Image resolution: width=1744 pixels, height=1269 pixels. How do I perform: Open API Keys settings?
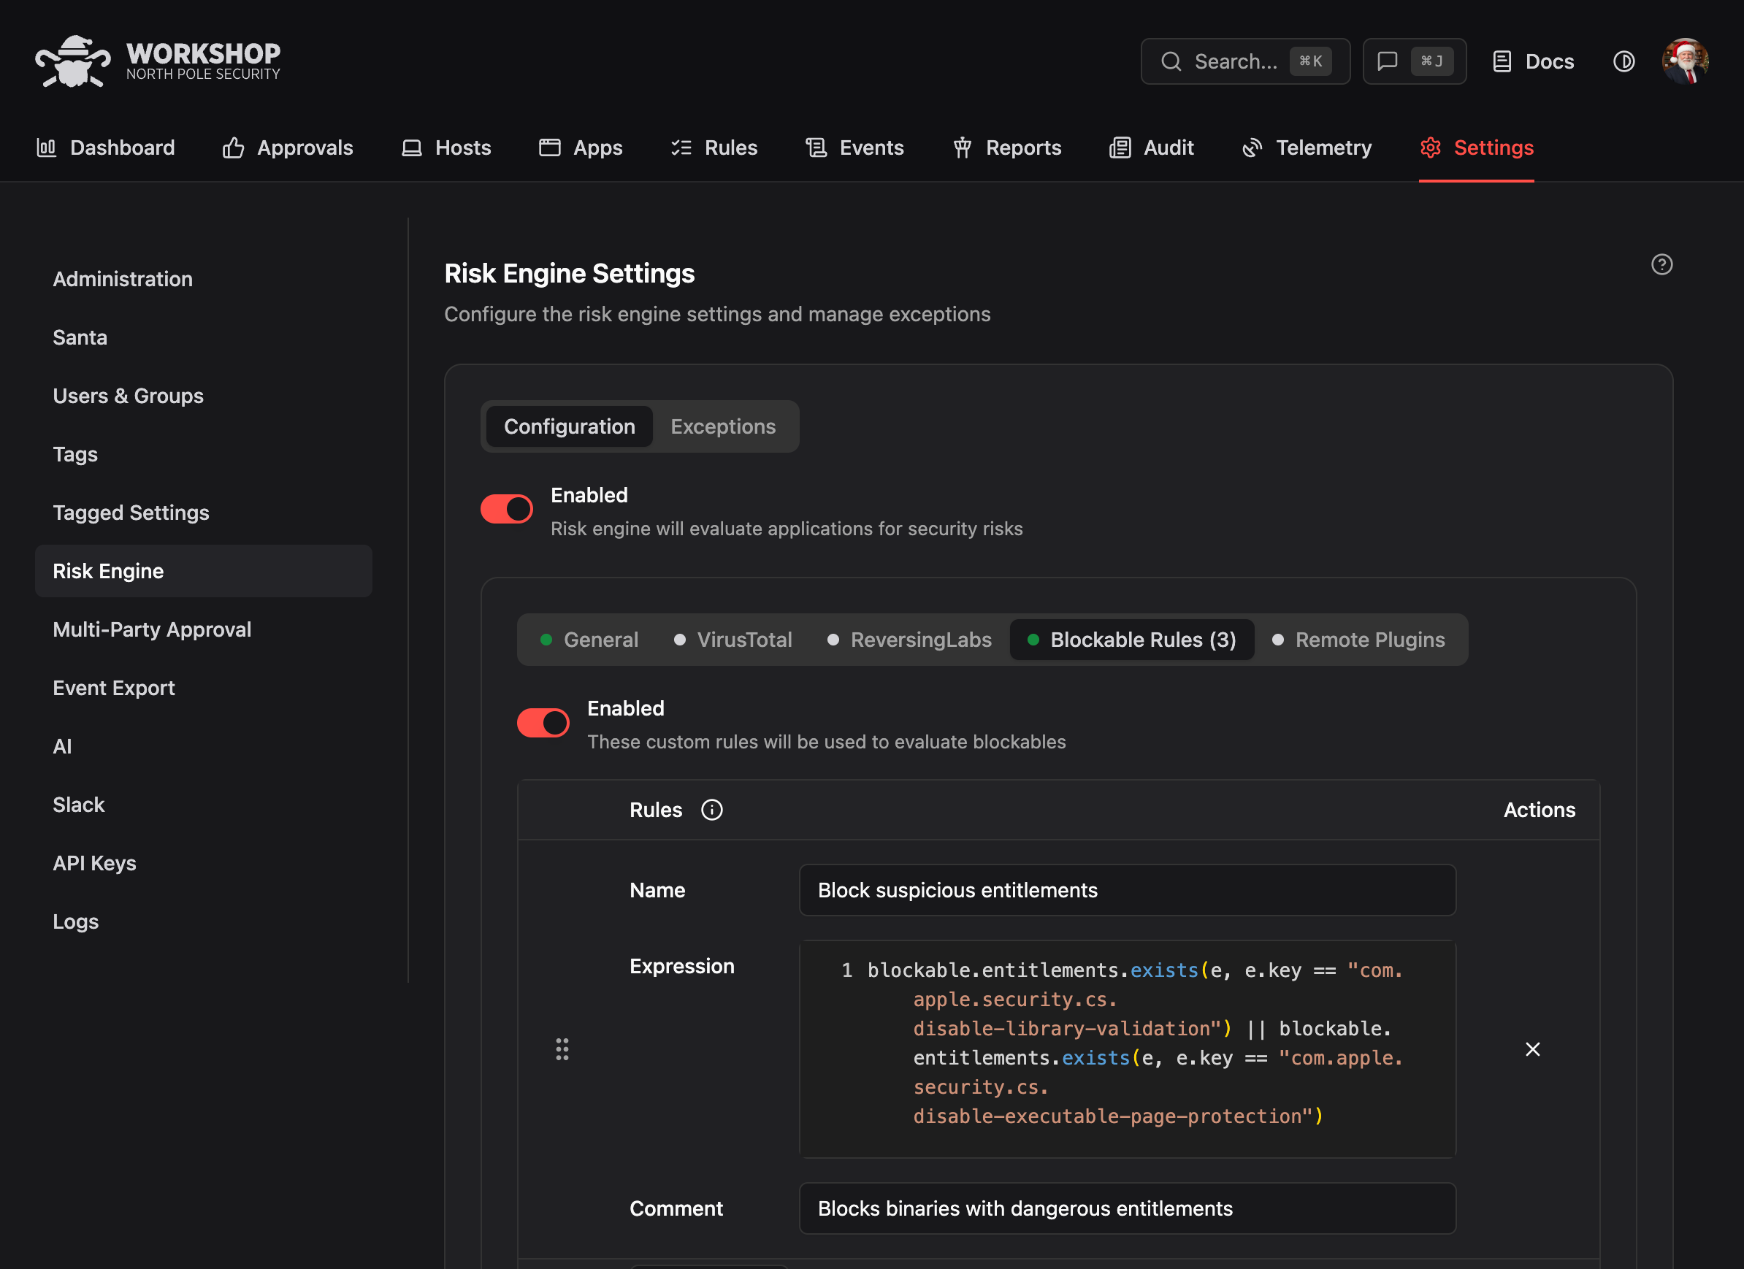point(203,863)
